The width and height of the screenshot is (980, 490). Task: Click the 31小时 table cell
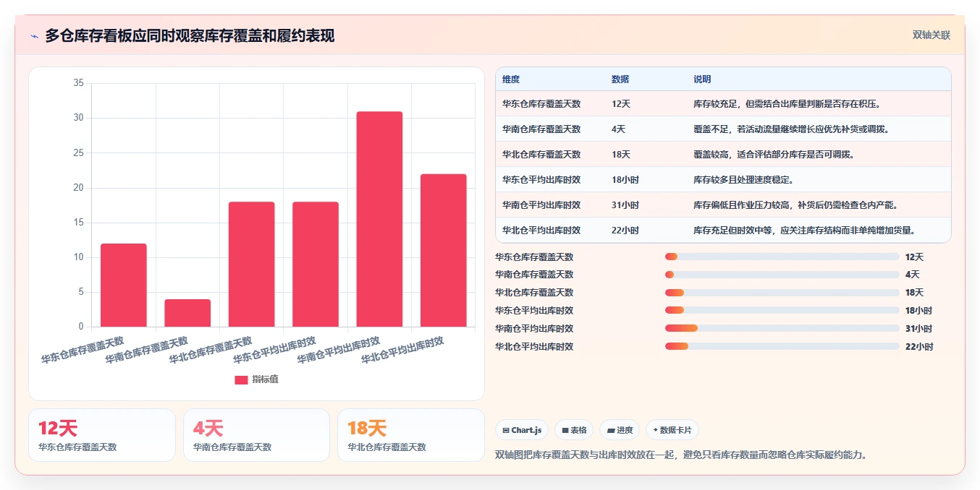point(625,205)
